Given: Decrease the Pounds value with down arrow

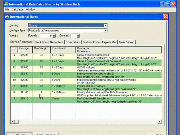Looking at the screenshot, I should [x=54, y=36].
